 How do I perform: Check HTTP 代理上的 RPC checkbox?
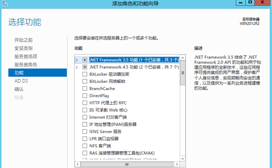tap(85, 103)
